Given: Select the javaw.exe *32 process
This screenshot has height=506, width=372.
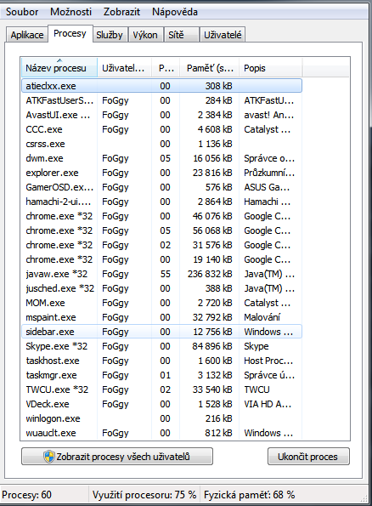Looking at the screenshot, I should (161, 274).
